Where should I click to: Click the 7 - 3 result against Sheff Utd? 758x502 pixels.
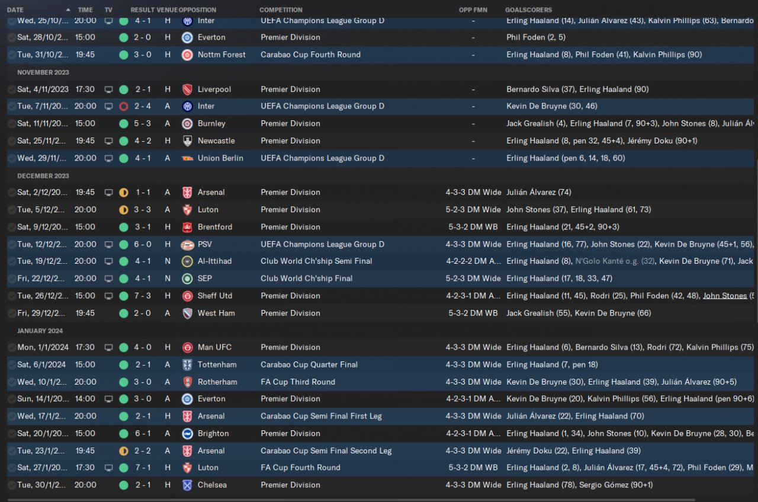[x=142, y=296]
